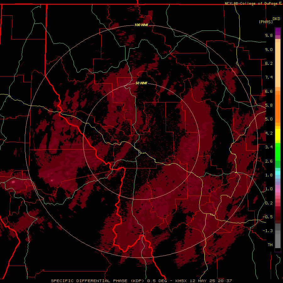Click the DKD legend heading
The height and width of the screenshot is (283, 283).
(276, 19)
